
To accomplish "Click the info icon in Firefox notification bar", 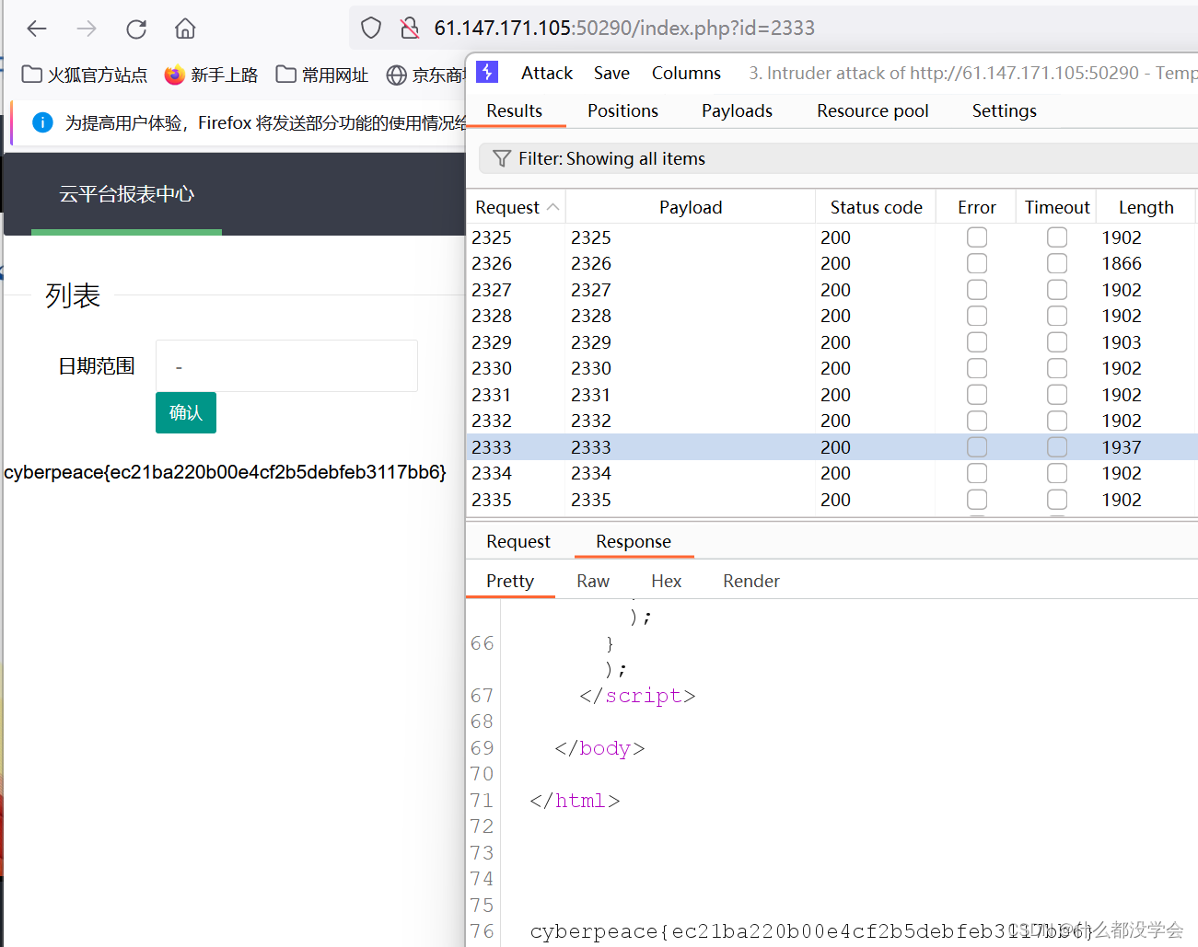I will tap(42, 122).
